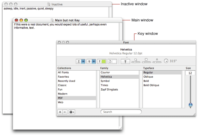Click the font Search field
198x135 pixels.
click(x=121, y=112)
